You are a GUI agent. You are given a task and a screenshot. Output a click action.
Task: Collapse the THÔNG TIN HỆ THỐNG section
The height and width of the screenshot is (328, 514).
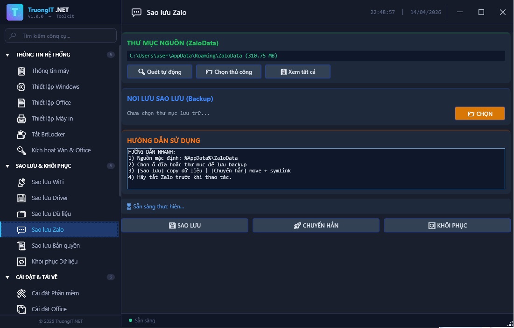coord(7,55)
